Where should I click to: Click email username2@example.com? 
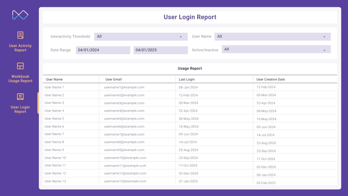124,95
